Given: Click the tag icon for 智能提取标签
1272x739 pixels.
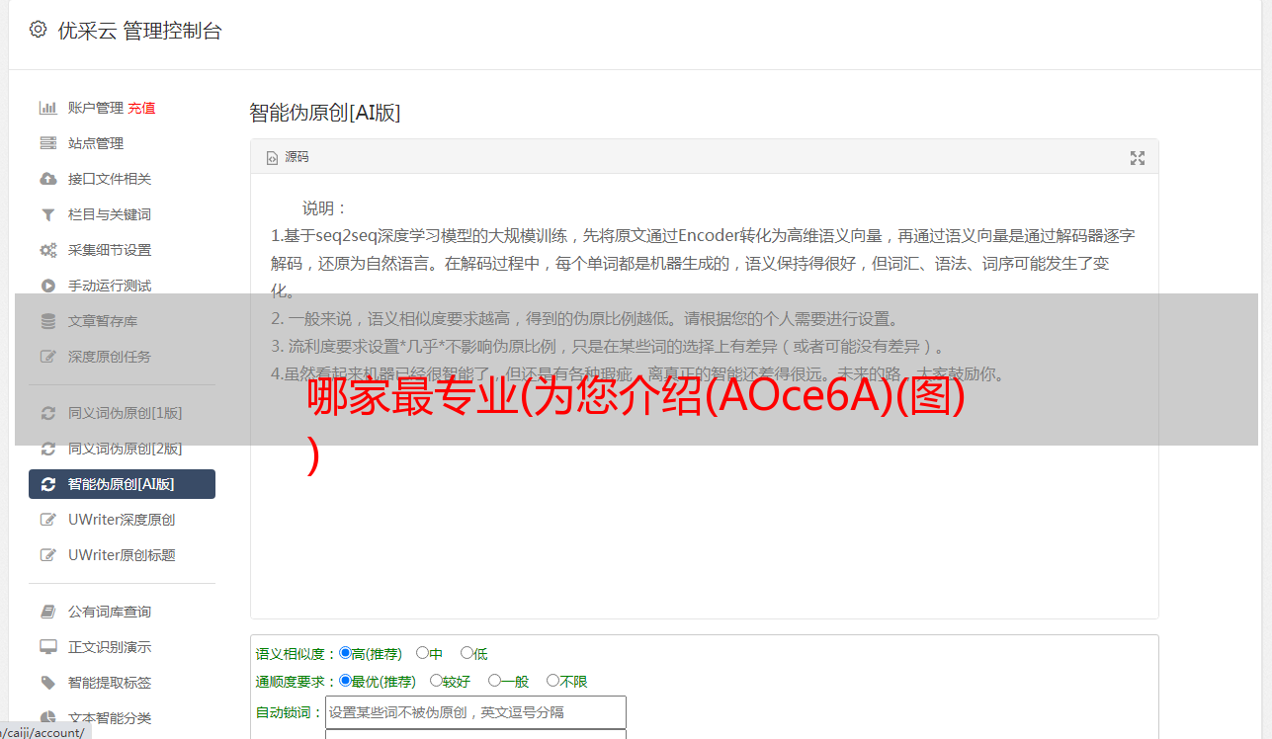Looking at the screenshot, I should pos(47,683).
